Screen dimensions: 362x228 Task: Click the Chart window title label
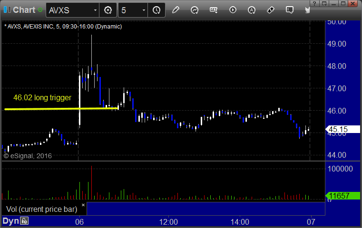point(24,10)
